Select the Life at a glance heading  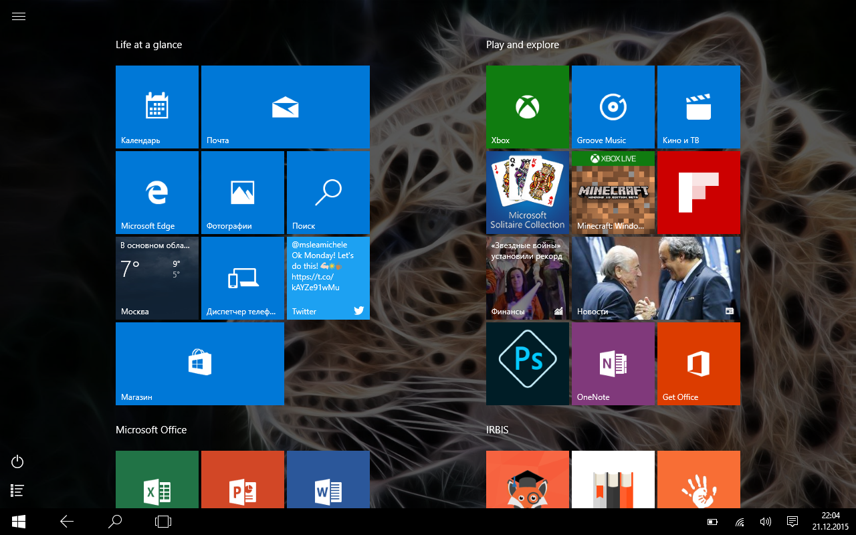point(148,45)
